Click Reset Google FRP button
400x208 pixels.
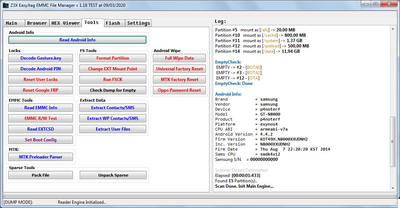click(x=40, y=90)
